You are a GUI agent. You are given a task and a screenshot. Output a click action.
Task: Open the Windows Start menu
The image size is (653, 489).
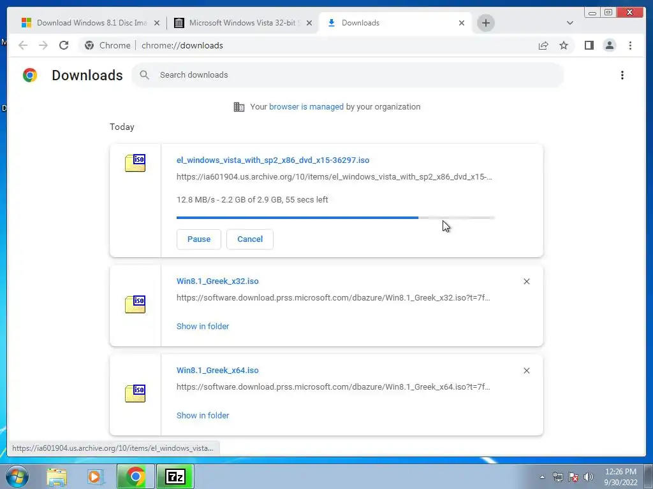(17, 476)
